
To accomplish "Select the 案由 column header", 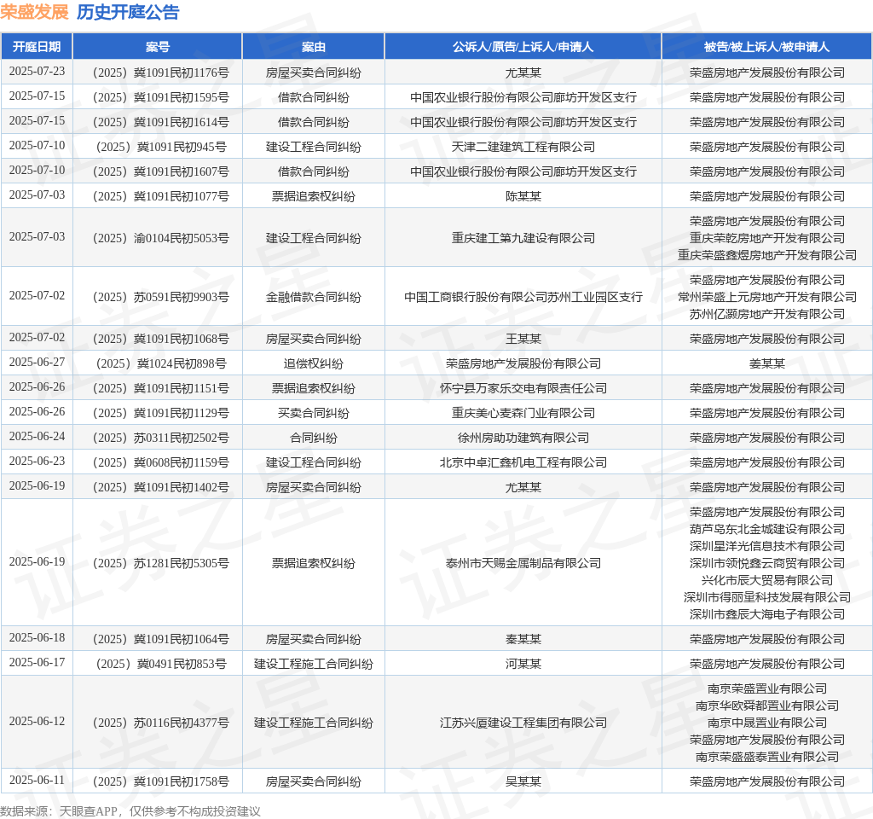I will (x=314, y=47).
